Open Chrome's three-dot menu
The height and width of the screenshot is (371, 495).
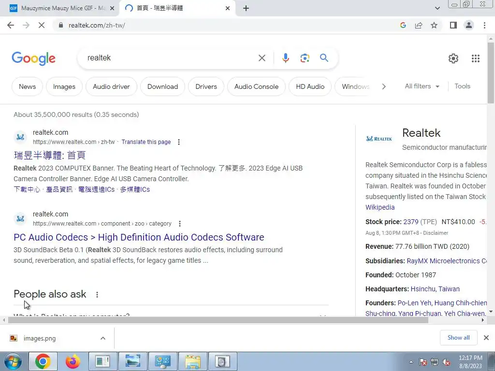pyautogui.click(x=484, y=25)
